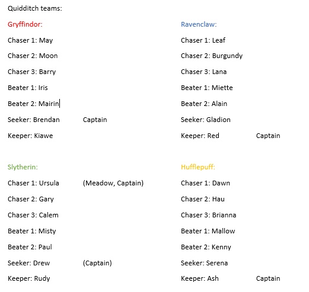Click Captain label beside Seeker: Brendan
The image size is (309, 292).
[95, 120]
